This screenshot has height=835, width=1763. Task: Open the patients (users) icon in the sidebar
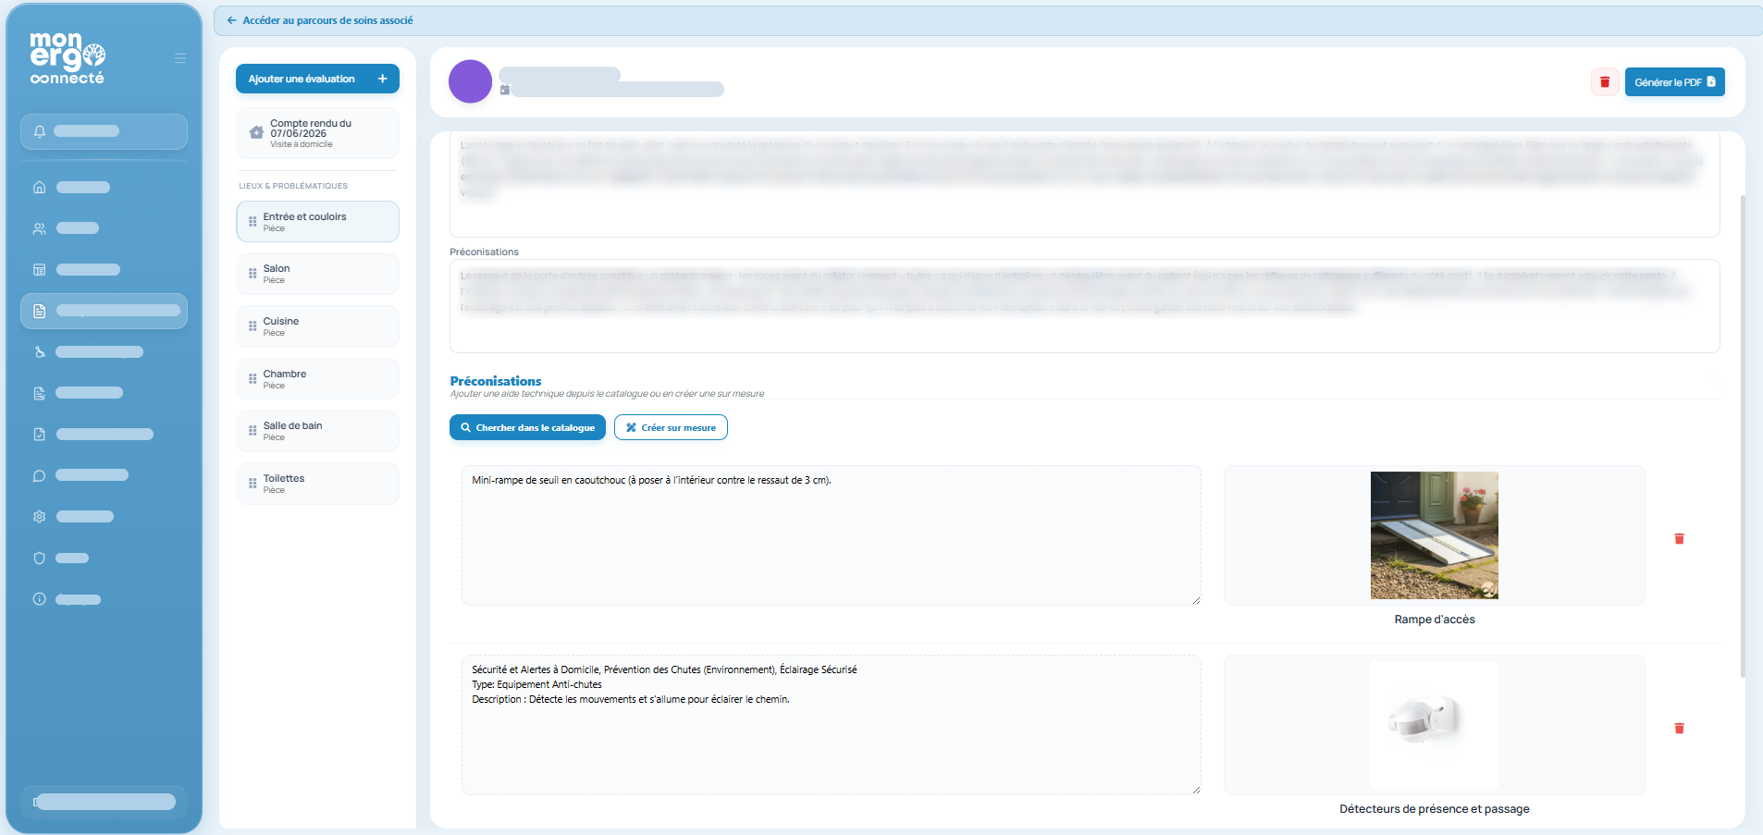pos(40,228)
